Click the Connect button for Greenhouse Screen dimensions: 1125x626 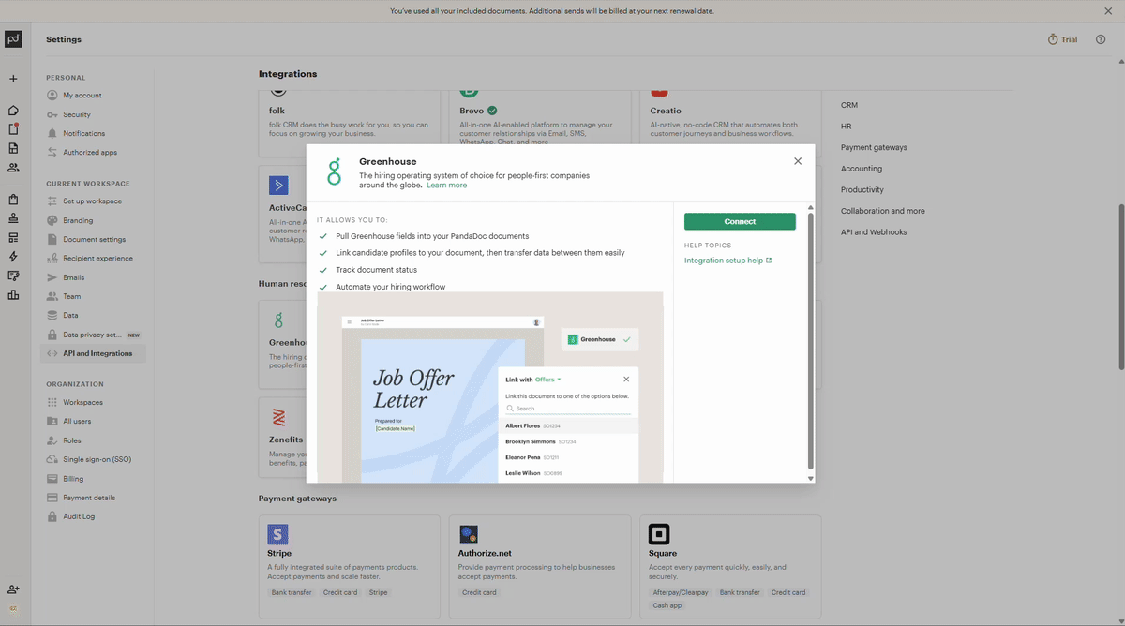pos(740,221)
